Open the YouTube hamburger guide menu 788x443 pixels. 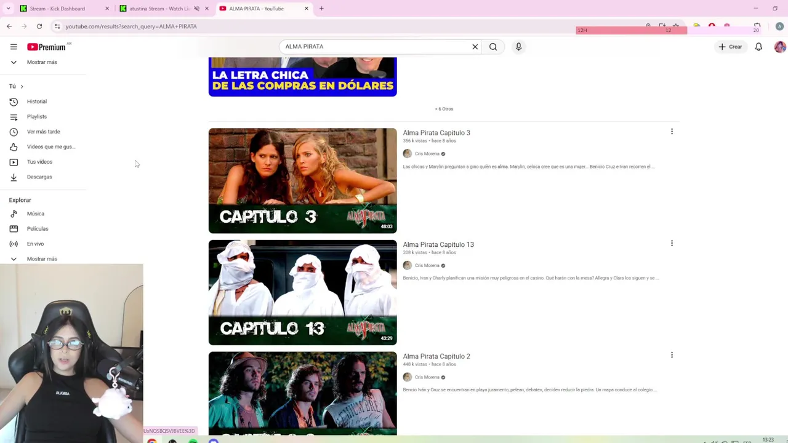pos(14,47)
